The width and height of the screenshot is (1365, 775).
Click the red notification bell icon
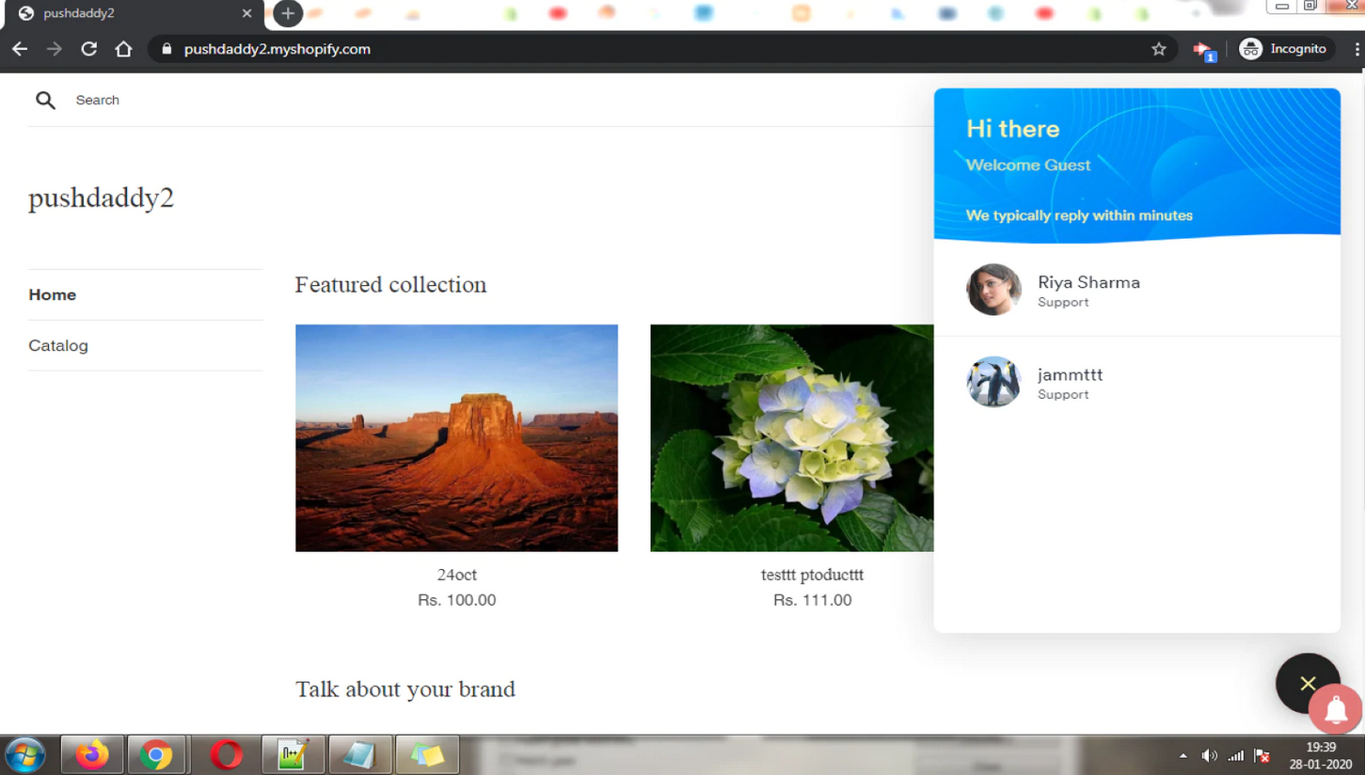[x=1336, y=710]
